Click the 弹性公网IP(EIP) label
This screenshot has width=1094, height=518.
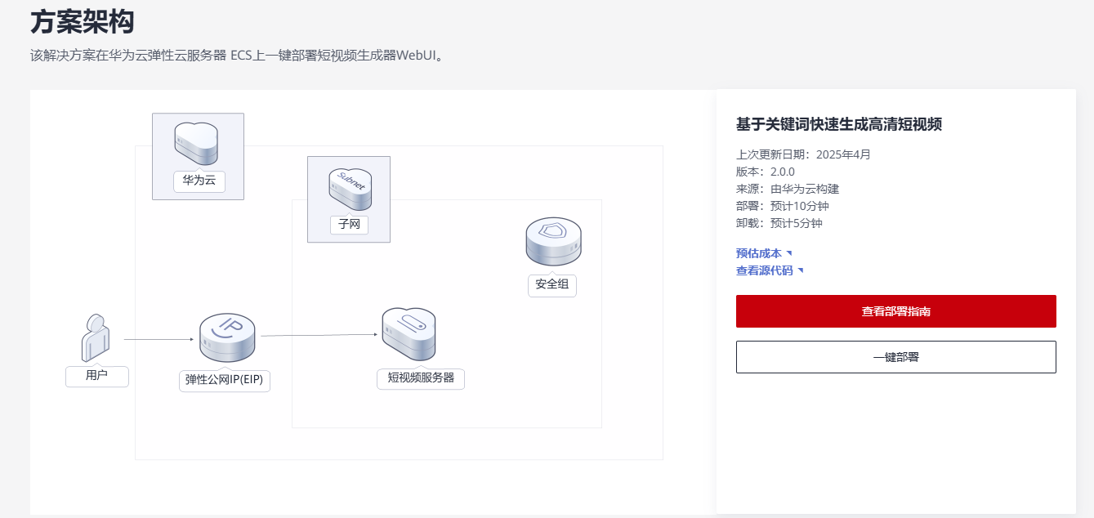[225, 380]
